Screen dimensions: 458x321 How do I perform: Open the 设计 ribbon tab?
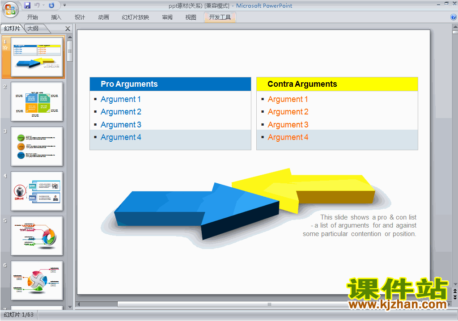pyautogui.click(x=80, y=17)
